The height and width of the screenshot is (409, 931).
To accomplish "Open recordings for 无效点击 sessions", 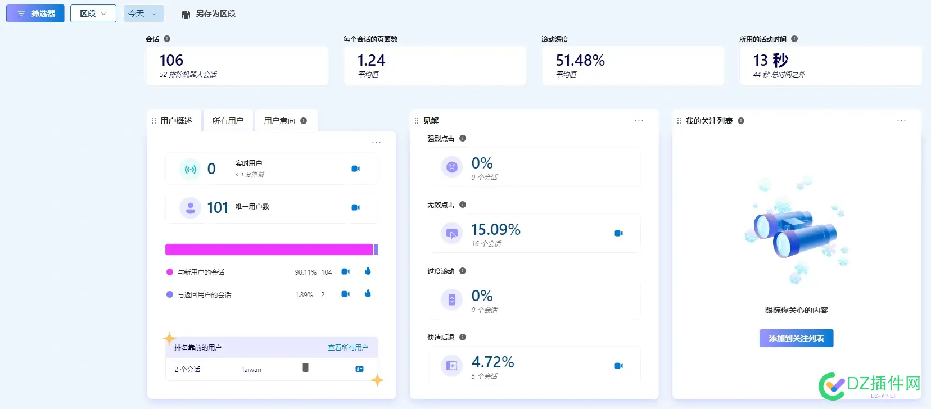I will (618, 233).
